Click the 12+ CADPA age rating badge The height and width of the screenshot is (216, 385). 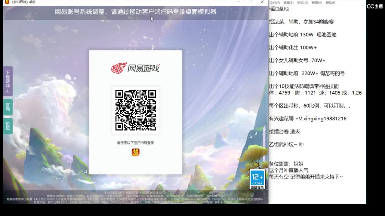[257, 179]
